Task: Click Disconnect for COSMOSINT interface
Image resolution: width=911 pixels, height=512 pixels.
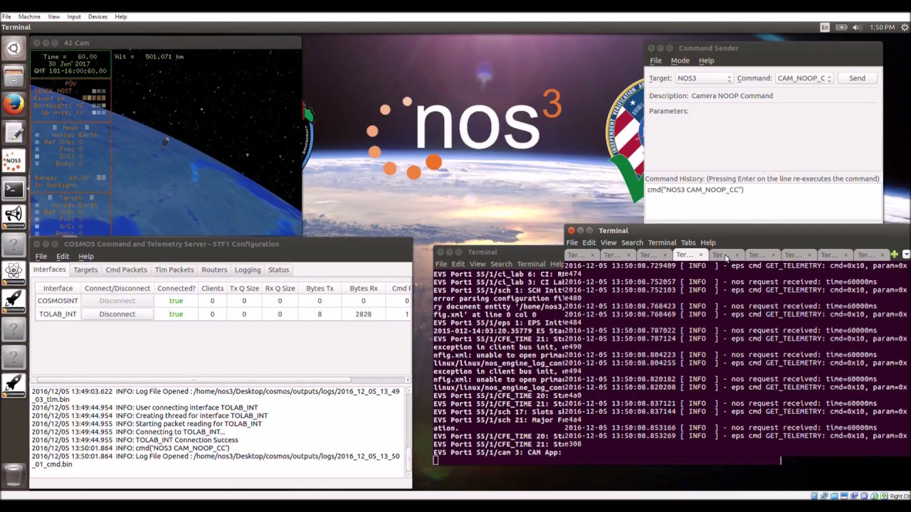Action: 117,301
